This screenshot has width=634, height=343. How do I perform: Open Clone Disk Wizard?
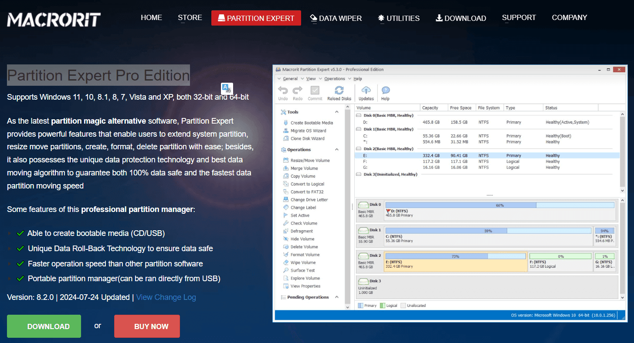304,138
